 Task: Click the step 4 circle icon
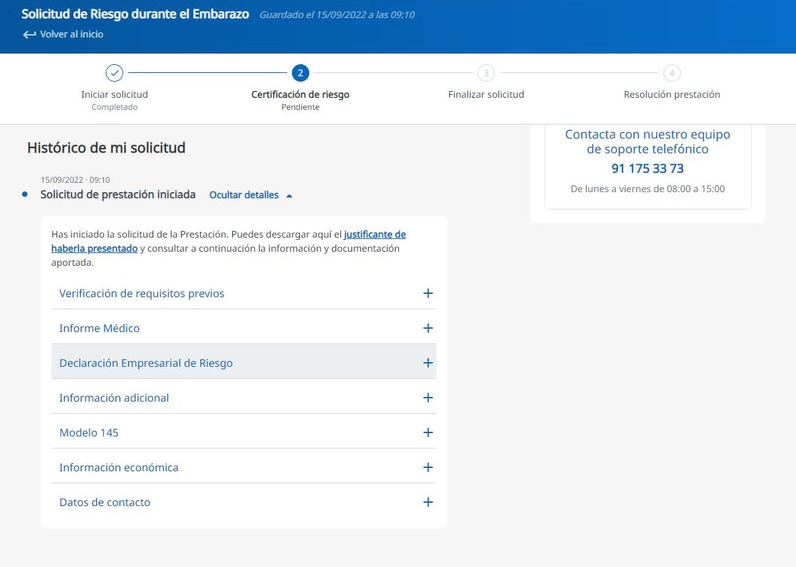(x=671, y=73)
